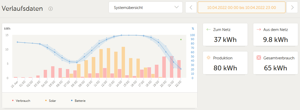This screenshot has height=110, width=300.
Task: Click the info icon beside Verlaufsdaten
Action: click(x=51, y=9)
